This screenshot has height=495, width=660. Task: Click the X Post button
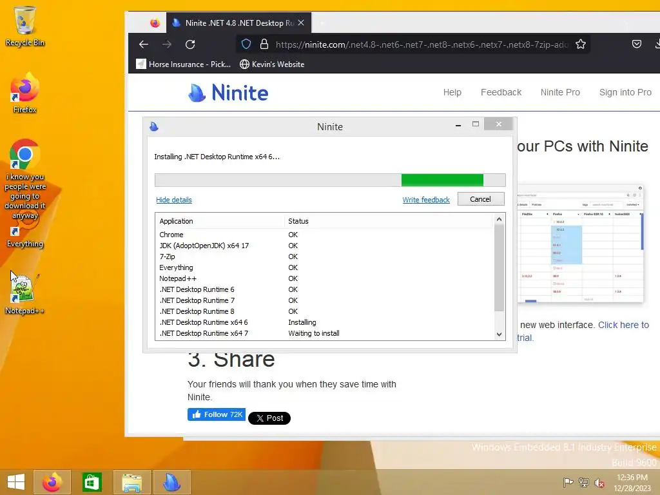point(269,418)
